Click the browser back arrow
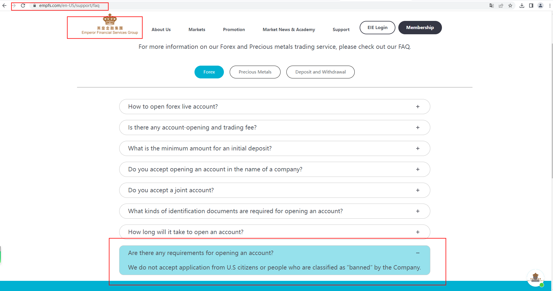The image size is (553, 291). (4, 6)
